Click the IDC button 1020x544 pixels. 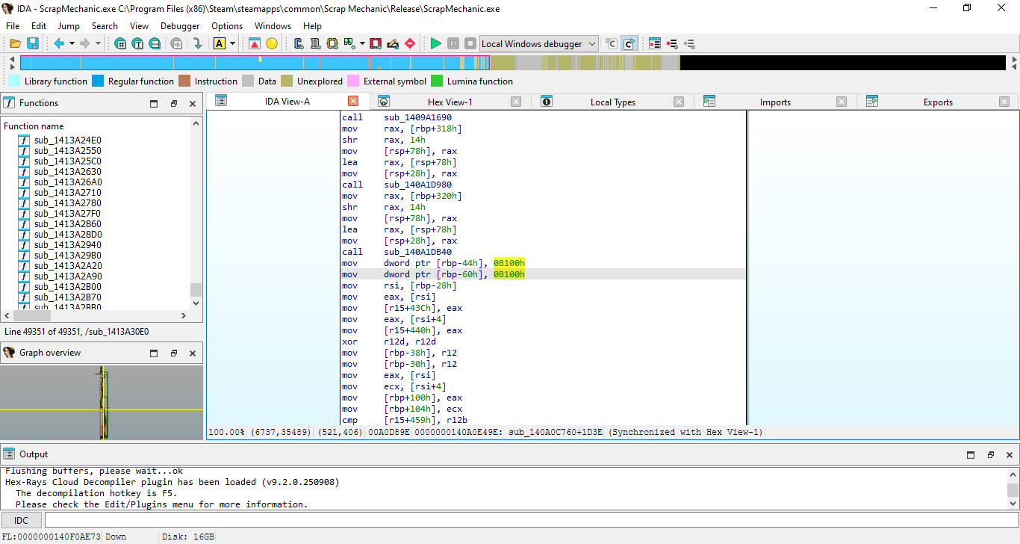(x=22, y=520)
